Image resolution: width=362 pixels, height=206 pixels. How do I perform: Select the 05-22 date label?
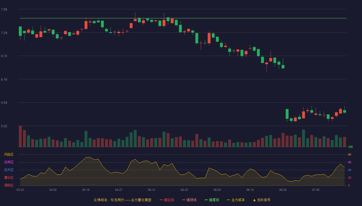[184, 190]
